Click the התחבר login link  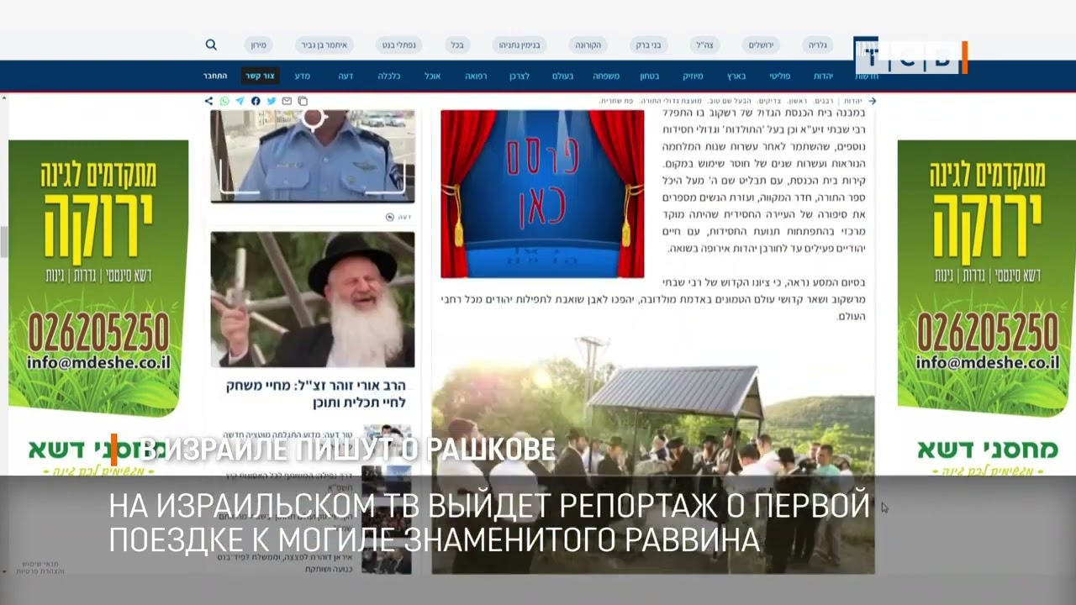(215, 76)
